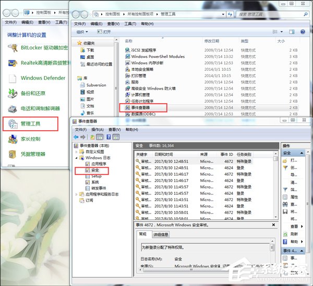This screenshot has height=286, width=313.
Task: Collapse Windows 日志 node in tree
Action: point(77,158)
